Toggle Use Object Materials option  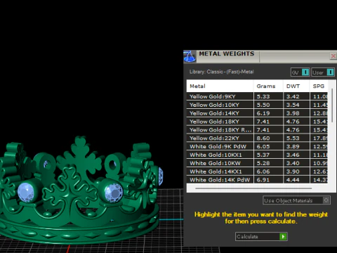point(296,200)
